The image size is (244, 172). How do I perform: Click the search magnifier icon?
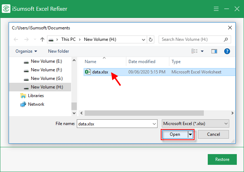point(226,39)
